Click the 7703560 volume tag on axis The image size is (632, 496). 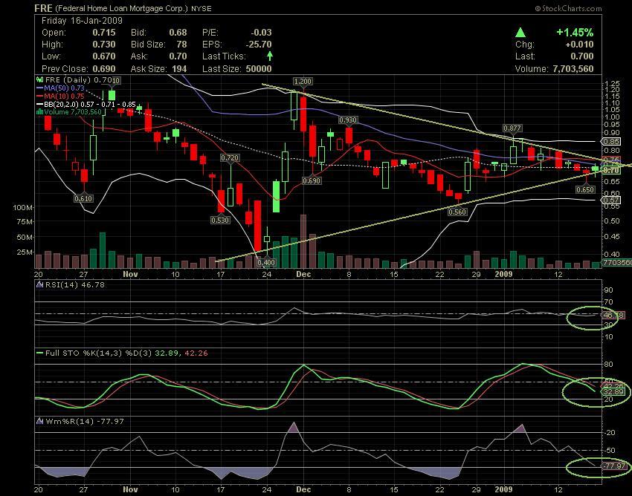(617, 263)
